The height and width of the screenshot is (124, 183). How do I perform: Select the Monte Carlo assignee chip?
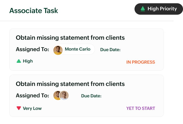tap(74, 49)
